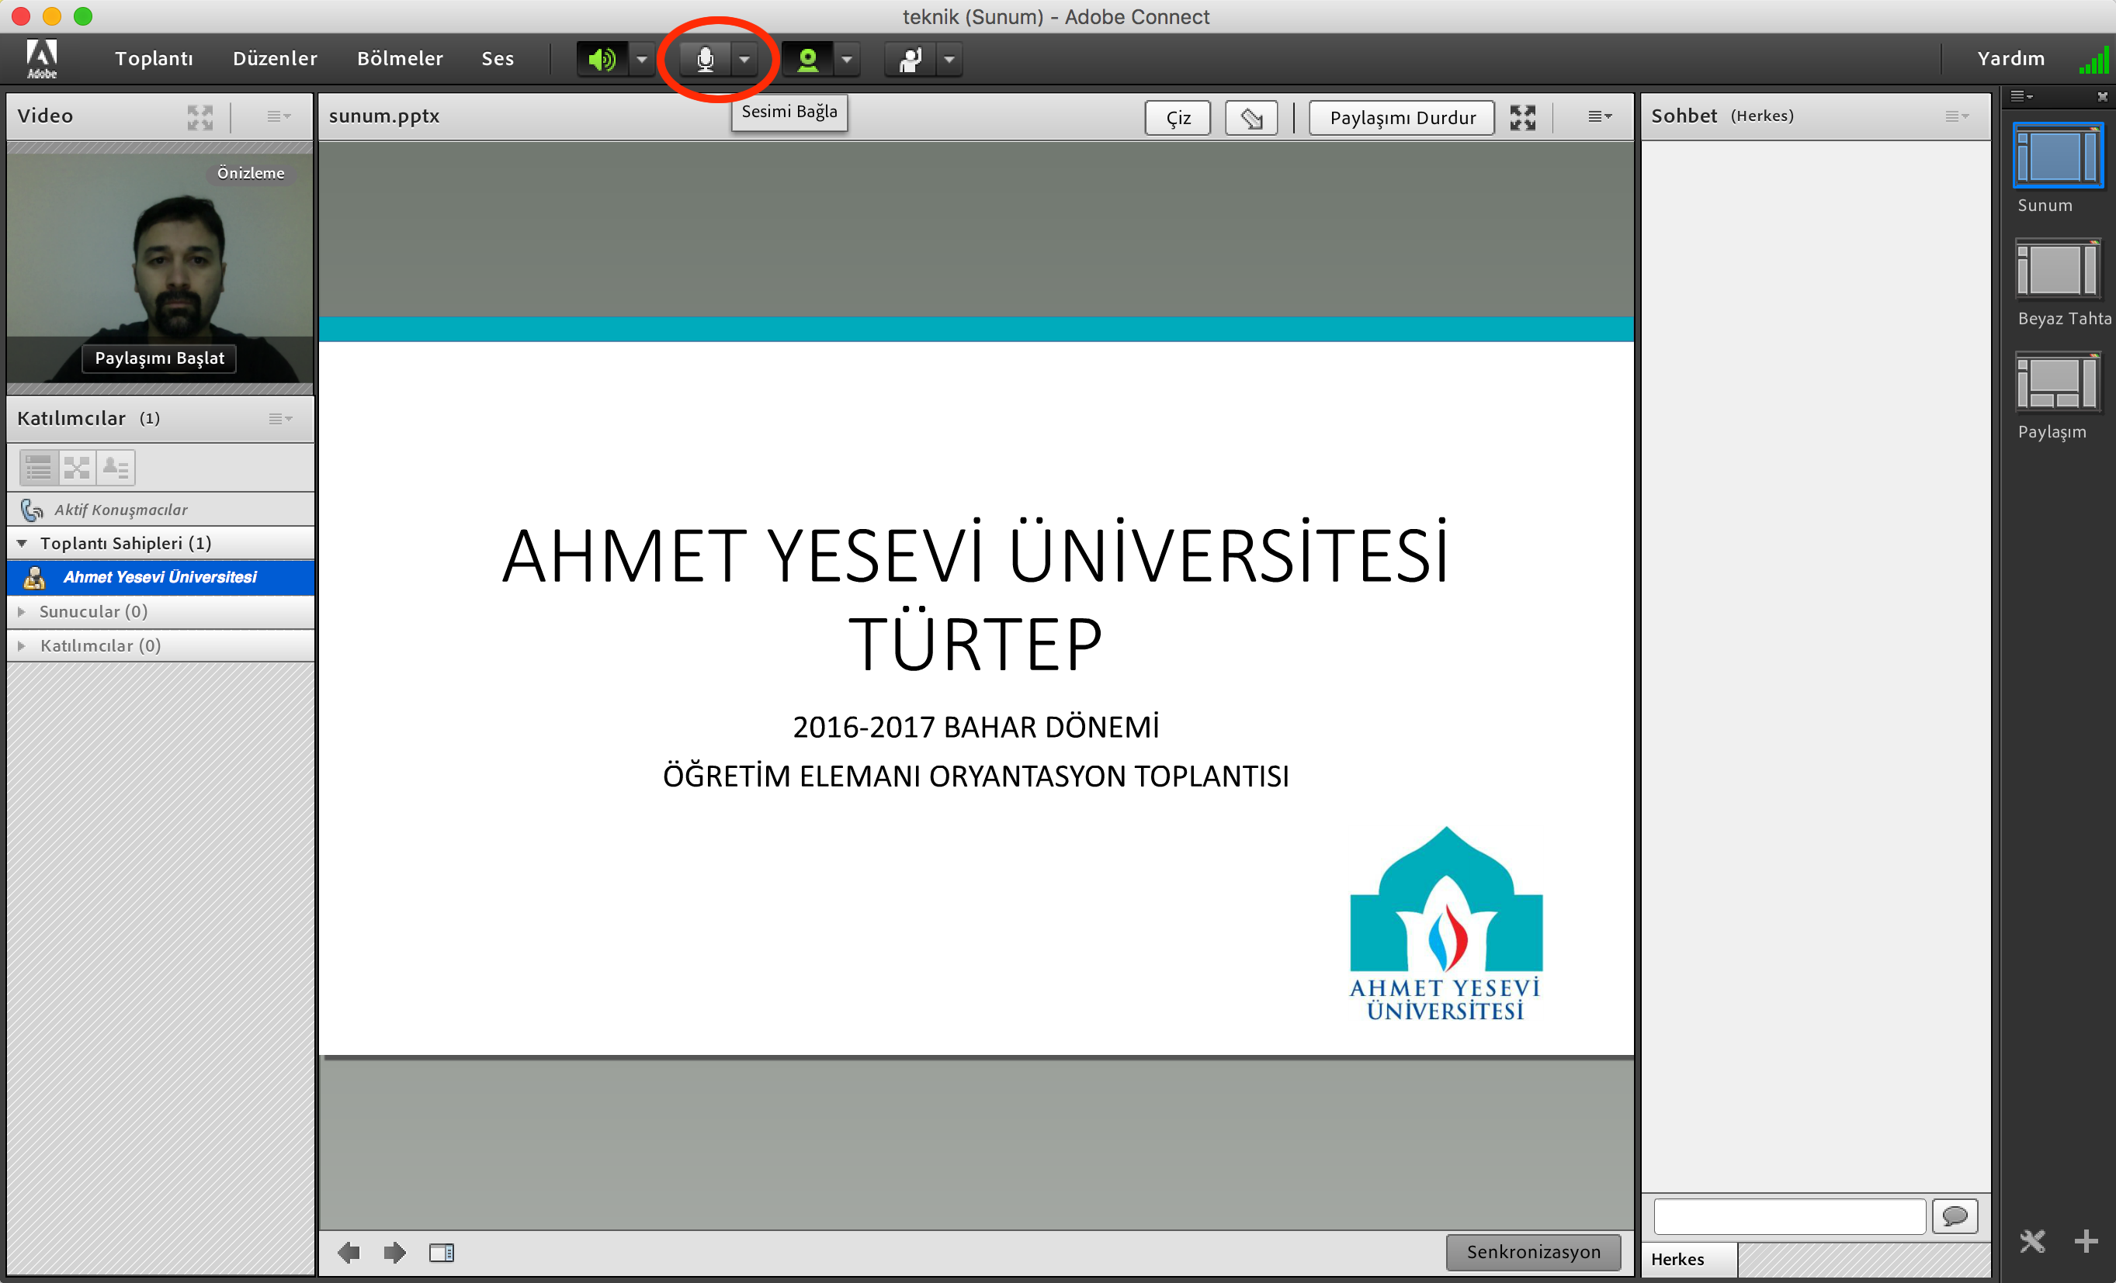
Task: Open the raise hand status dropdown arrow
Action: pyautogui.click(x=950, y=59)
